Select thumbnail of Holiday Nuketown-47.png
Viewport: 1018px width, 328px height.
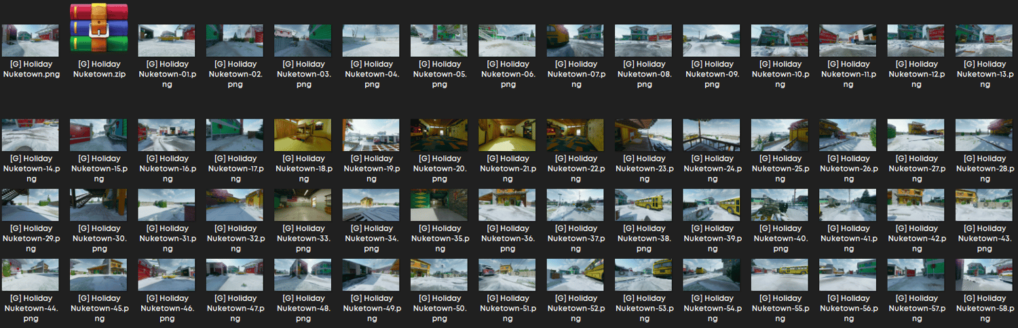[235, 274]
